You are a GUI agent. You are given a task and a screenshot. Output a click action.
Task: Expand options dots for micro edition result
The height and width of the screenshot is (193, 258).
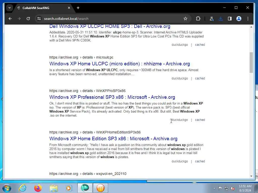click(x=191, y=78)
